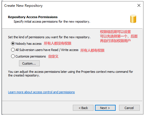144x115 pixels.
Task: Select the Nobody has access radio button
Action: pos(13,44)
